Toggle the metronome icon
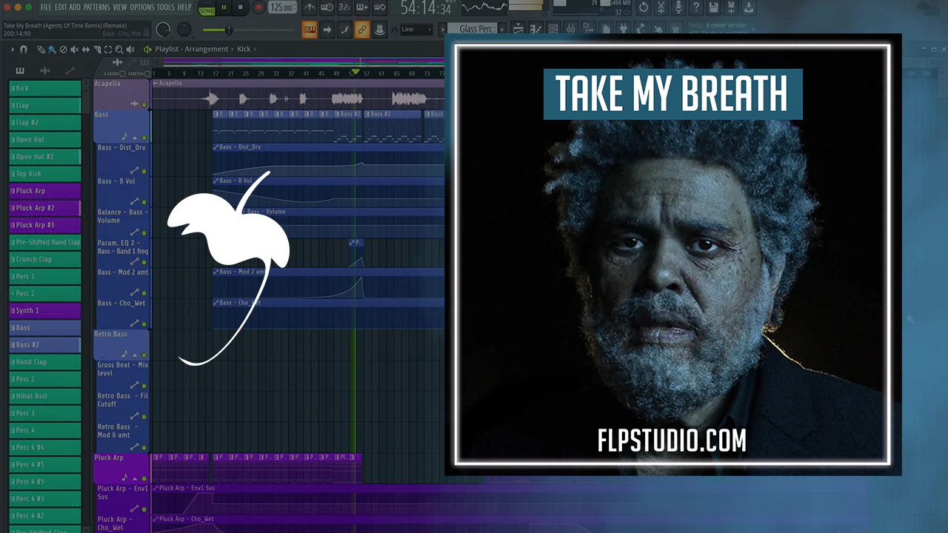This screenshot has height=533, width=948. (309, 7)
